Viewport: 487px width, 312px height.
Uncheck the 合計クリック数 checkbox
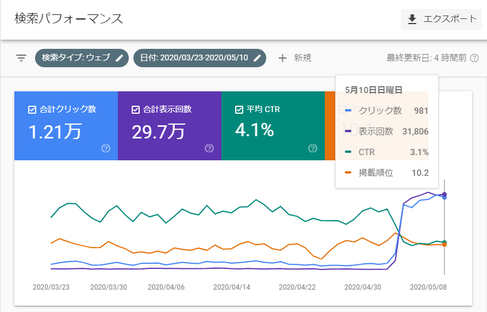tap(32, 110)
